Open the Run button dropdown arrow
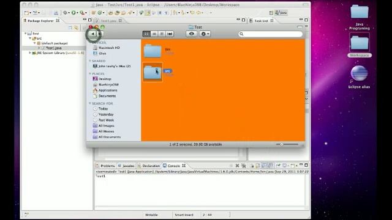Viewport: 392px width, 220px height. click(x=78, y=13)
